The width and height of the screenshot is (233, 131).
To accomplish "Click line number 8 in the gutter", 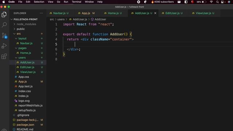I will point(56,59).
